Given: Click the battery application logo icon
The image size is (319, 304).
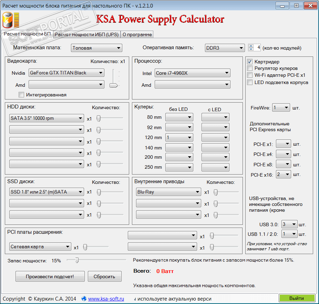Looking at the screenshot, I should [11, 20].
